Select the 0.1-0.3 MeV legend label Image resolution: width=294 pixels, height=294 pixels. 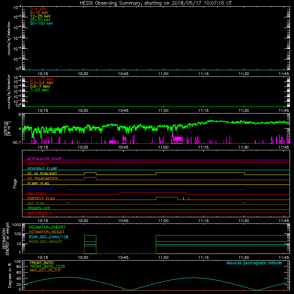point(42,79)
